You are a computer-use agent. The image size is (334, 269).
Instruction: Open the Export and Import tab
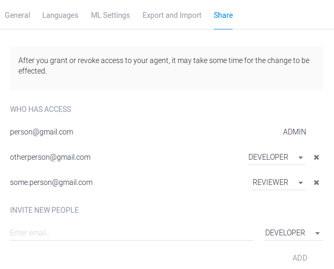point(172,15)
